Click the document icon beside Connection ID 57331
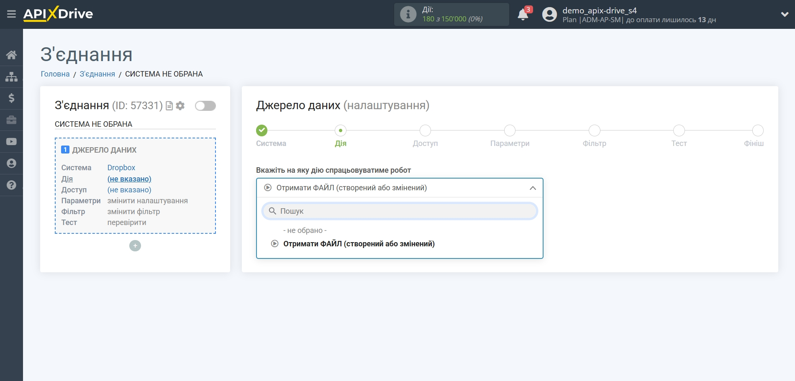The width and height of the screenshot is (795, 381). coord(169,106)
